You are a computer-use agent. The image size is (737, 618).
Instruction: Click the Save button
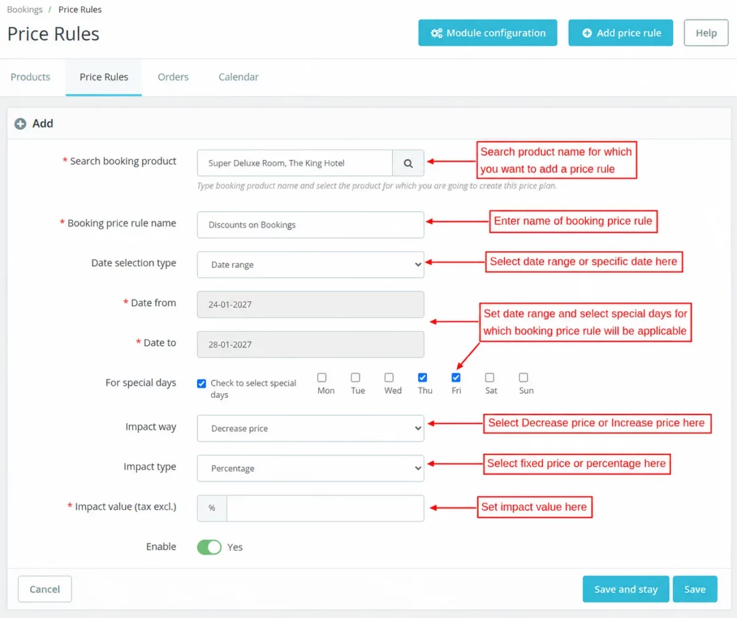coord(695,589)
